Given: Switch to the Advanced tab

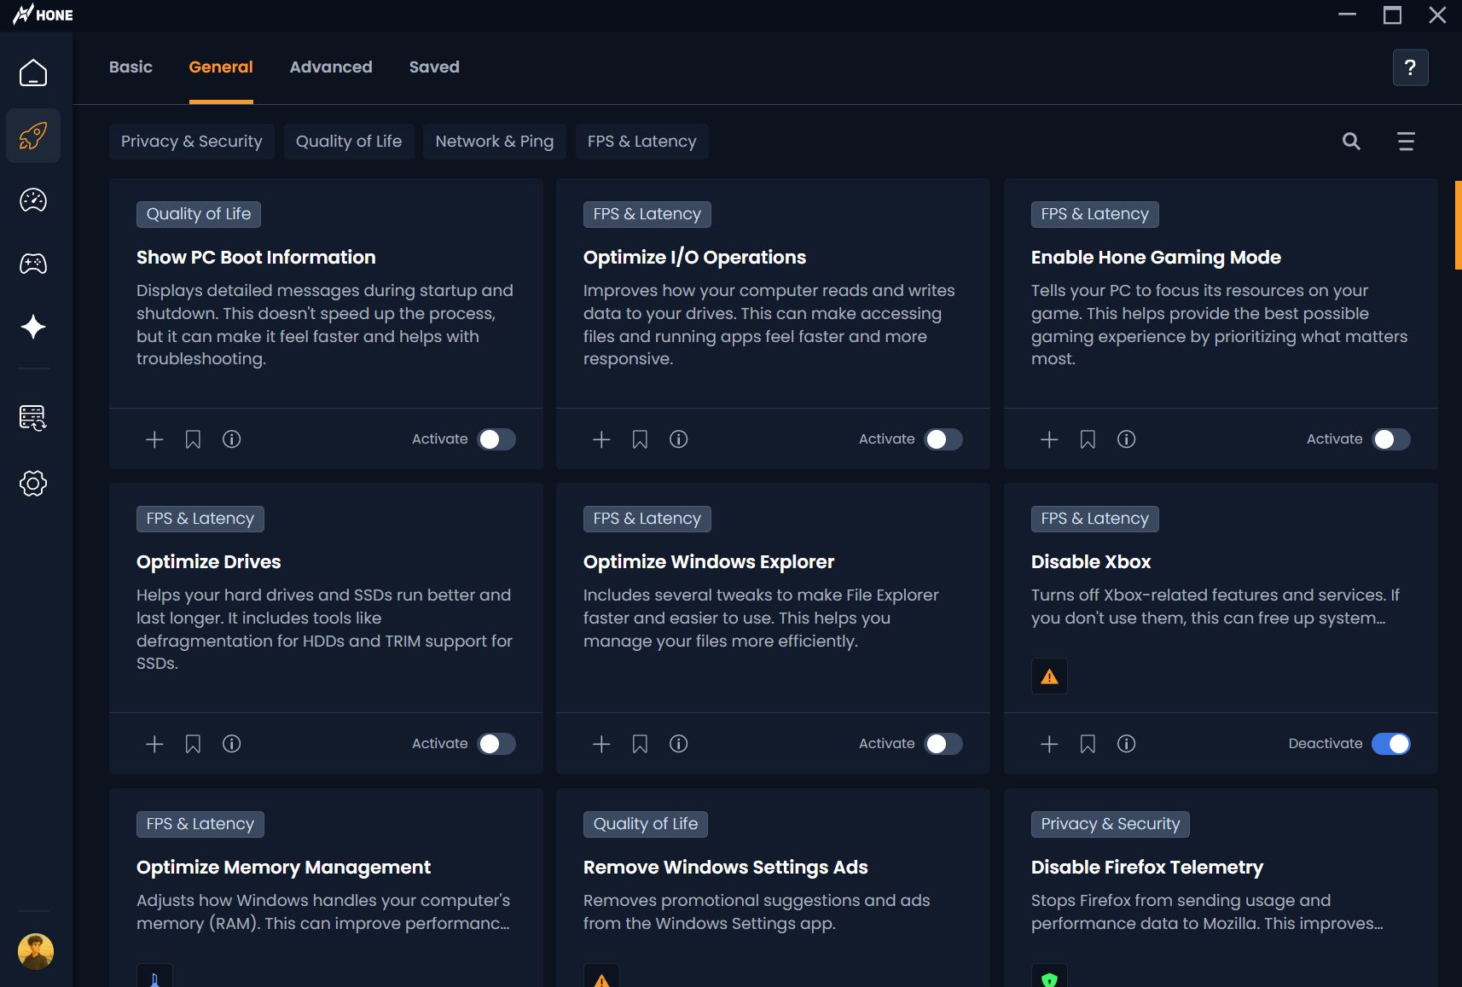Looking at the screenshot, I should pyautogui.click(x=331, y=67).
